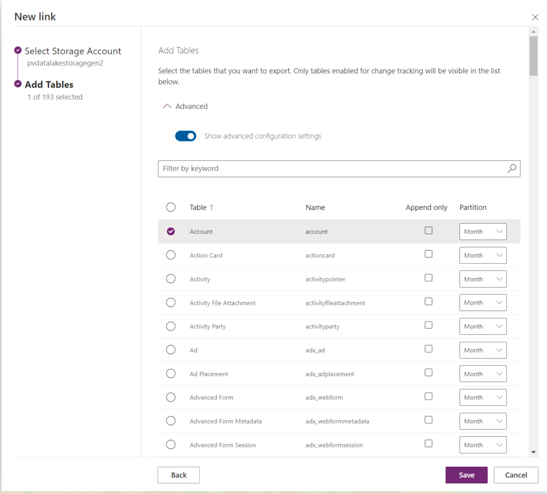Collapse the Advanced section chevron
547x494 pixels.
pyautogui.click(x=167, y=106)
